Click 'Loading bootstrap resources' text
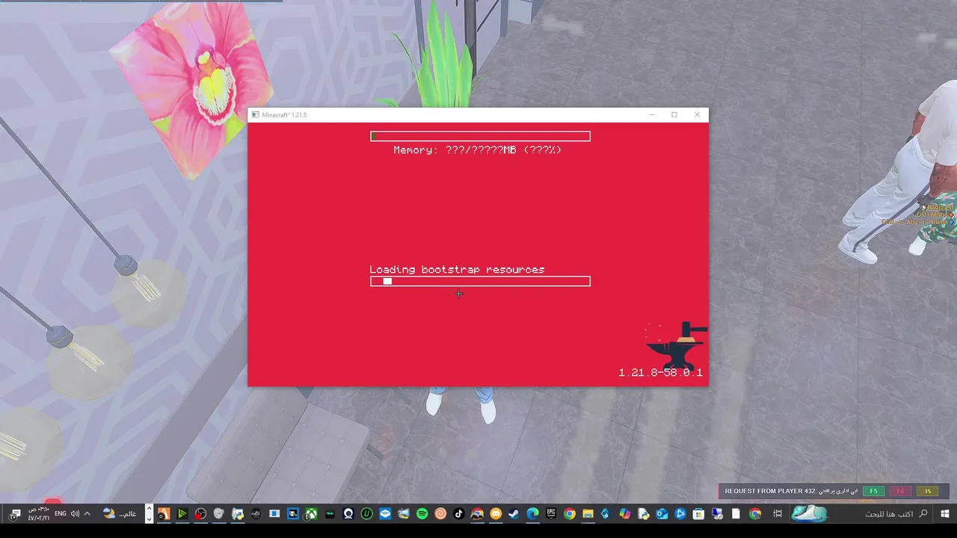 [457, 269]
